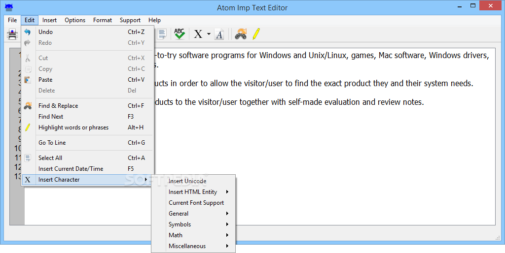This screenshot has height=253, width=505.
Task: Click X icon beside Insert Character
Action: coord(28,180)
